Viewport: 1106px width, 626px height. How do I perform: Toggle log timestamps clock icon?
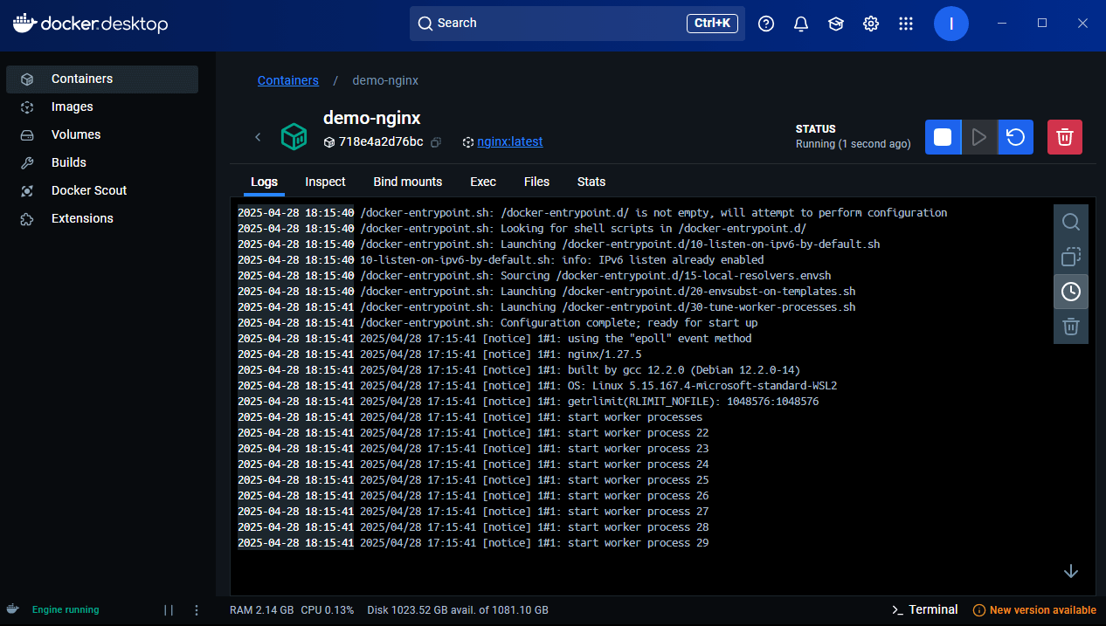point(1071,292)
